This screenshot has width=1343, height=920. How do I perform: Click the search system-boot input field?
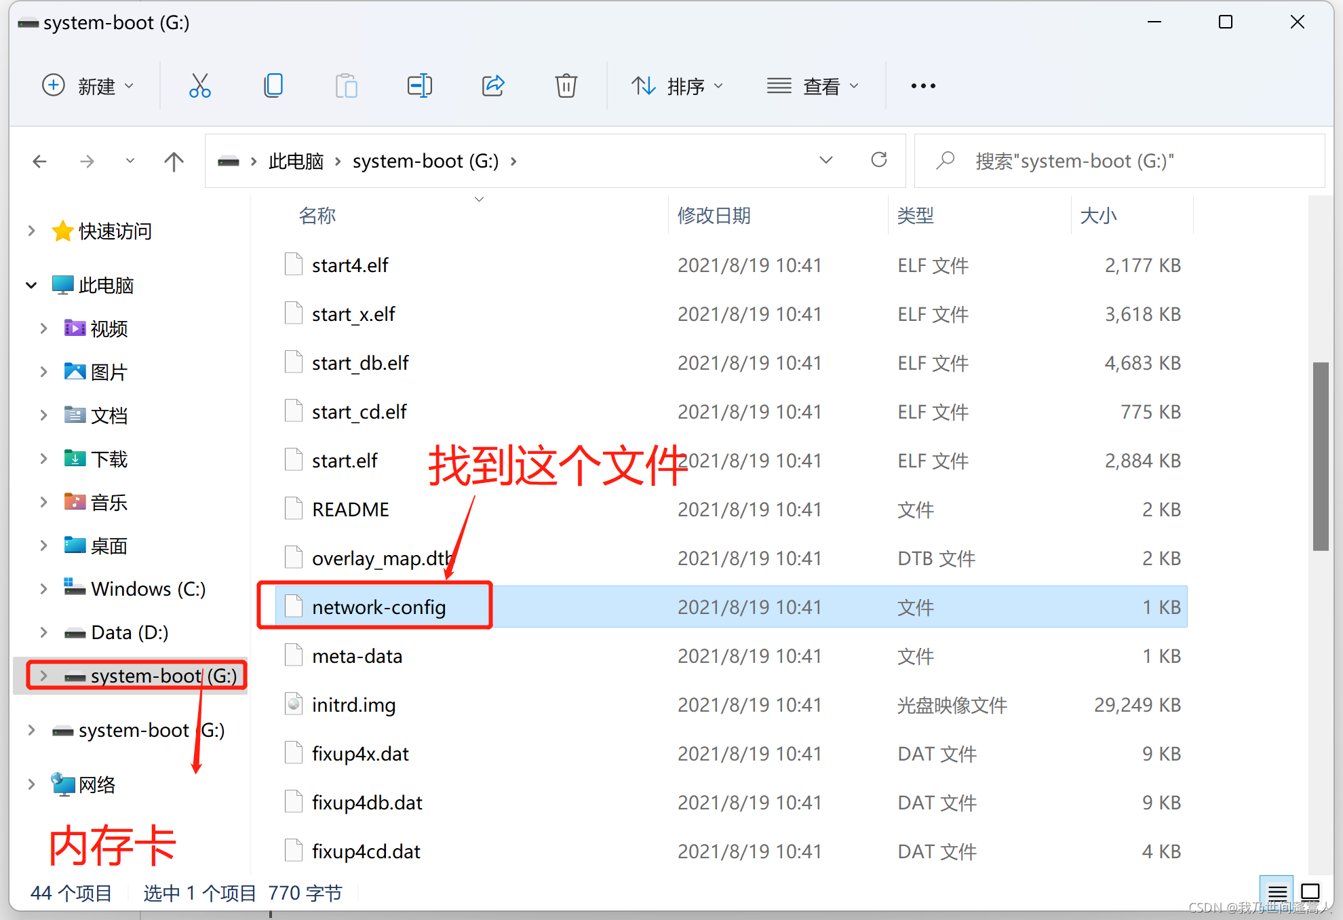[x=1119, y=161]
